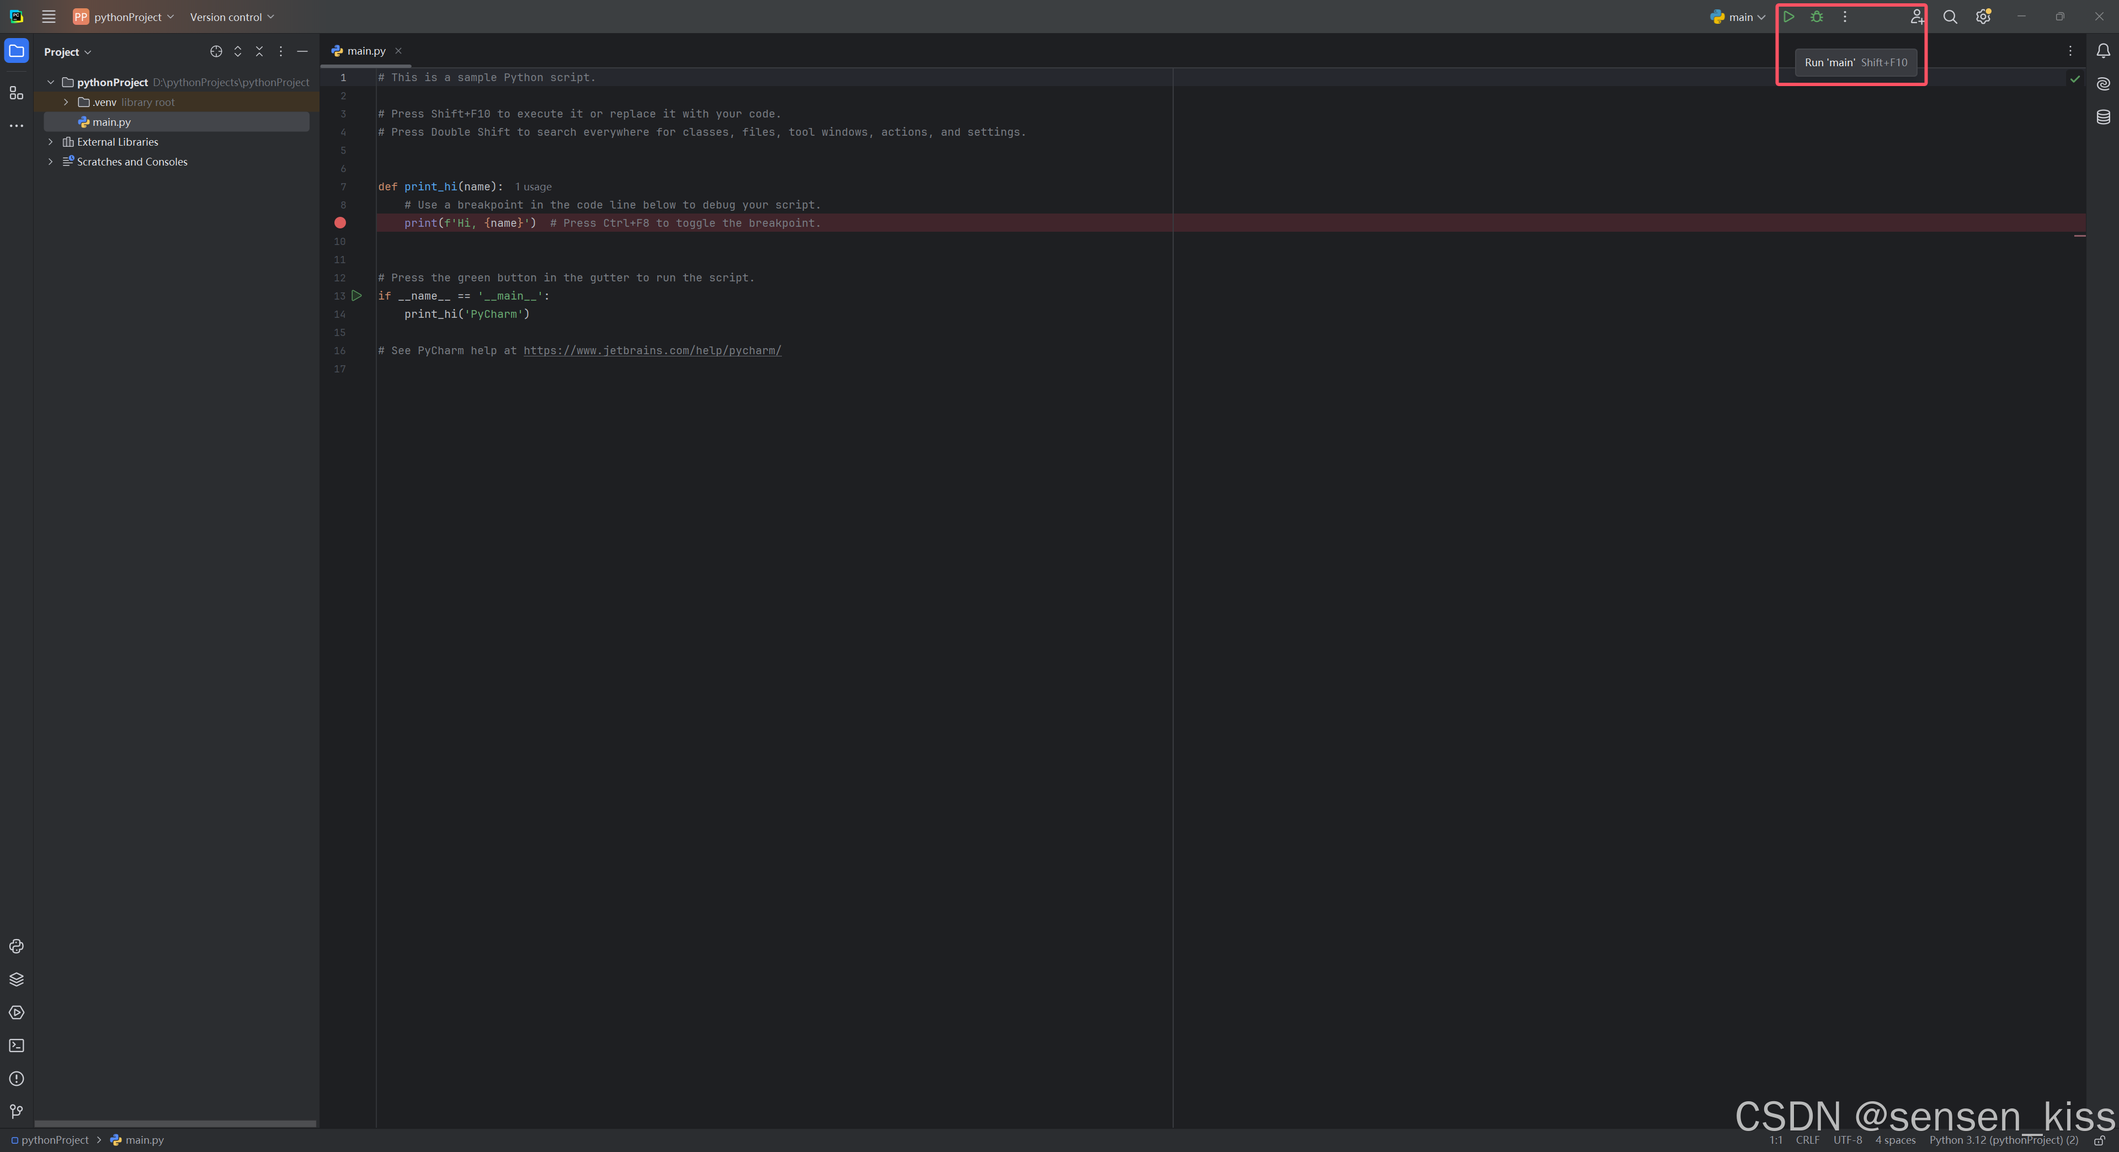Open Git version control tool window
The width and height of the screenshot is (2119, 1152).
pos(17,1112)
